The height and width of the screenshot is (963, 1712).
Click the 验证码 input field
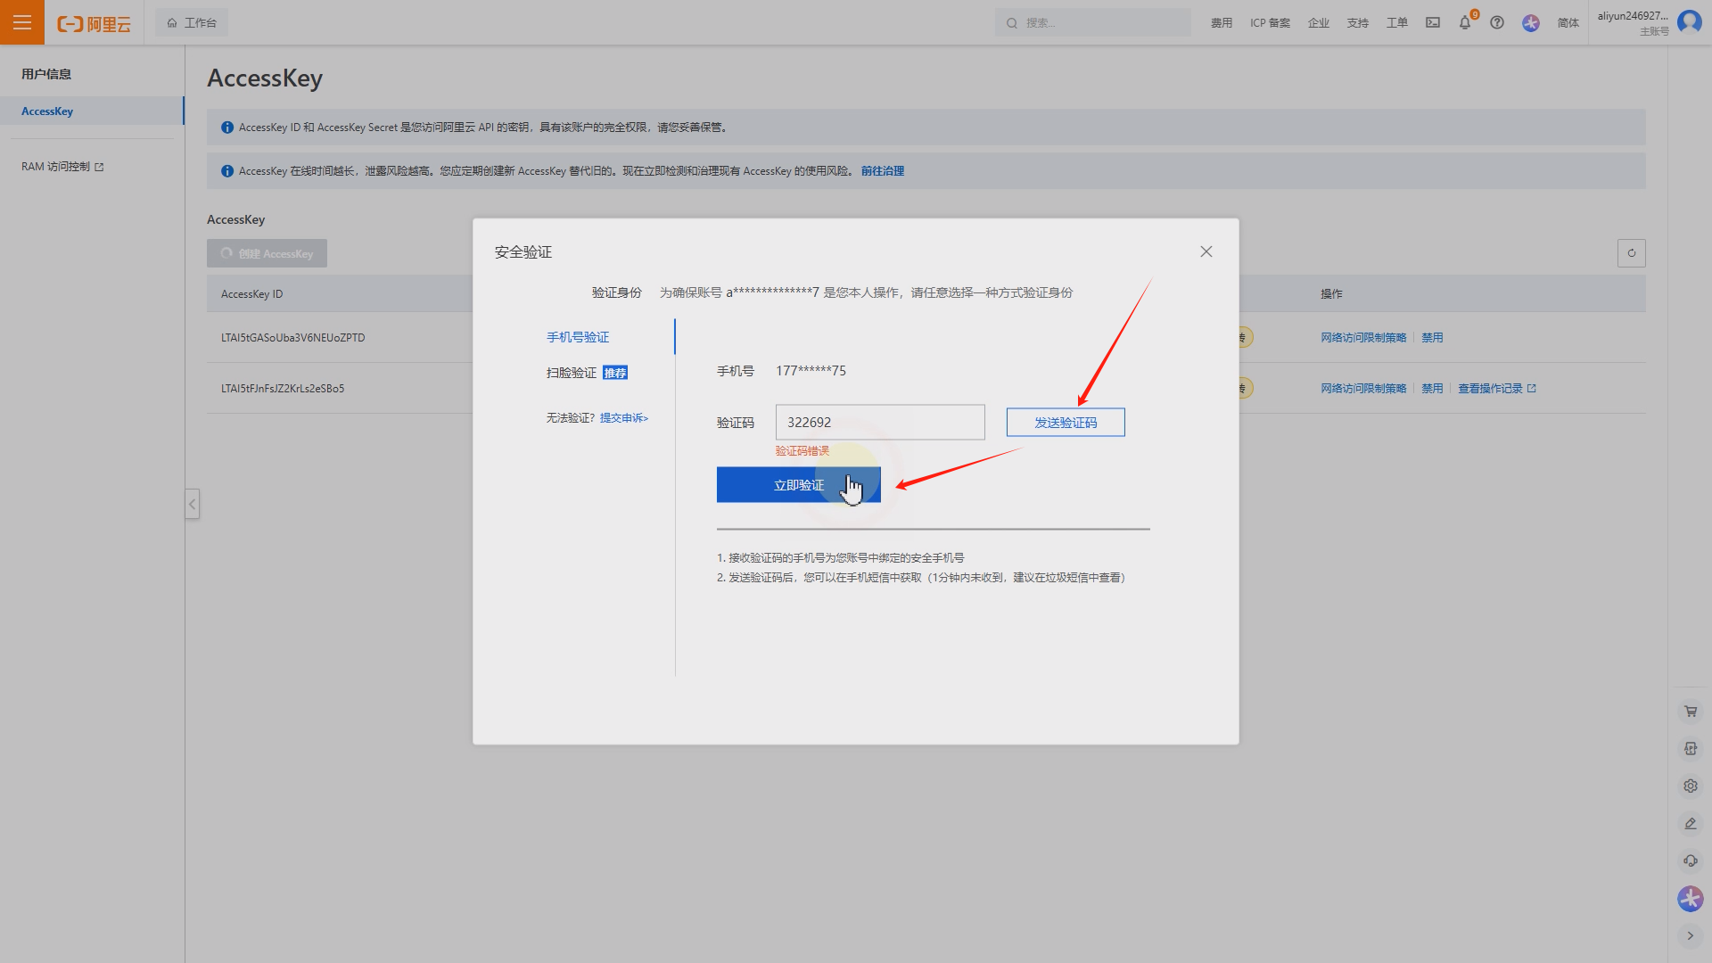pos(880,422)
